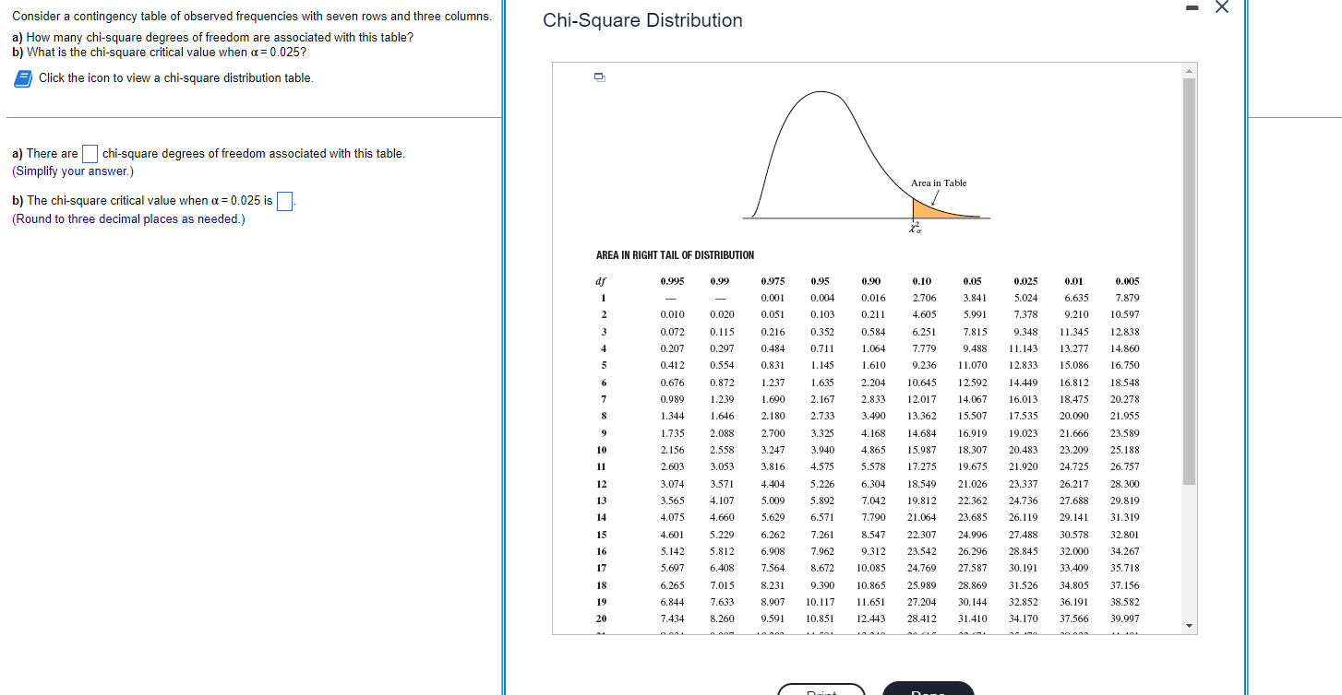The image size is (1342, 695).
Task: Select the df row labeled 20
Action: 601,618
